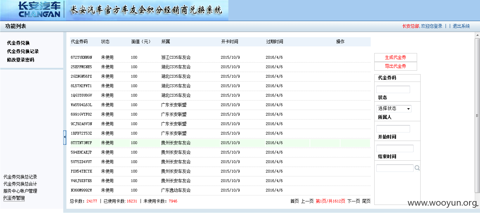Viewport: 480px width, 213px height.
Task: Click 长安总部 username text
Action: 410,26
